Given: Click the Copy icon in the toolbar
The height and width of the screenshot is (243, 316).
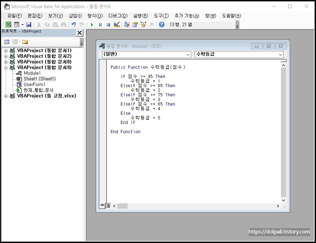Looking at the screenshot, I should pyautogui.click(x=47, y=24).
